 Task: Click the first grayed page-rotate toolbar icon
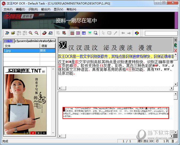point(19,33)
